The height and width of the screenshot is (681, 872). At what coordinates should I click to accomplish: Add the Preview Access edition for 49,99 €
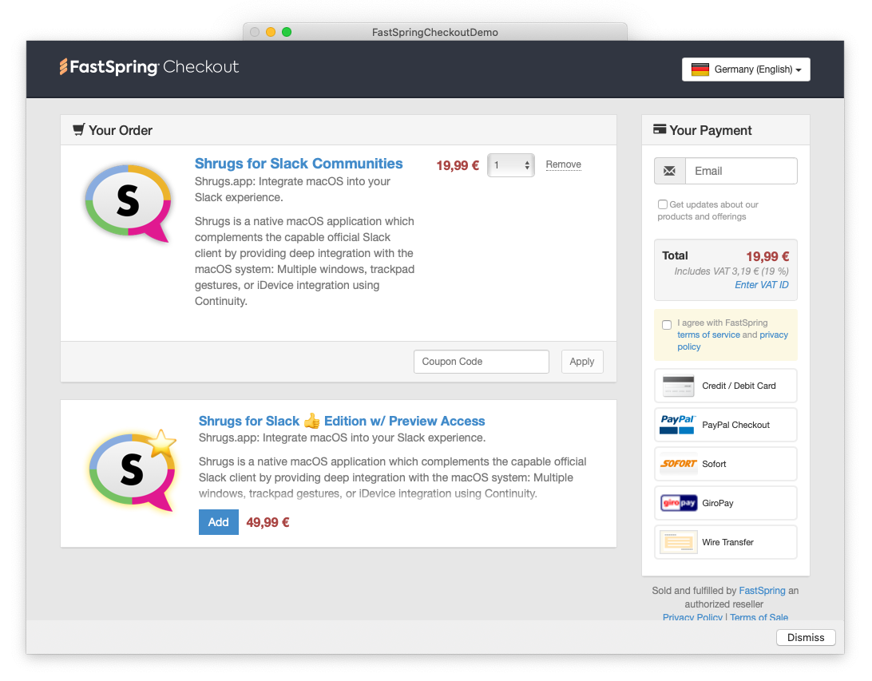click(x=219, y=522)
